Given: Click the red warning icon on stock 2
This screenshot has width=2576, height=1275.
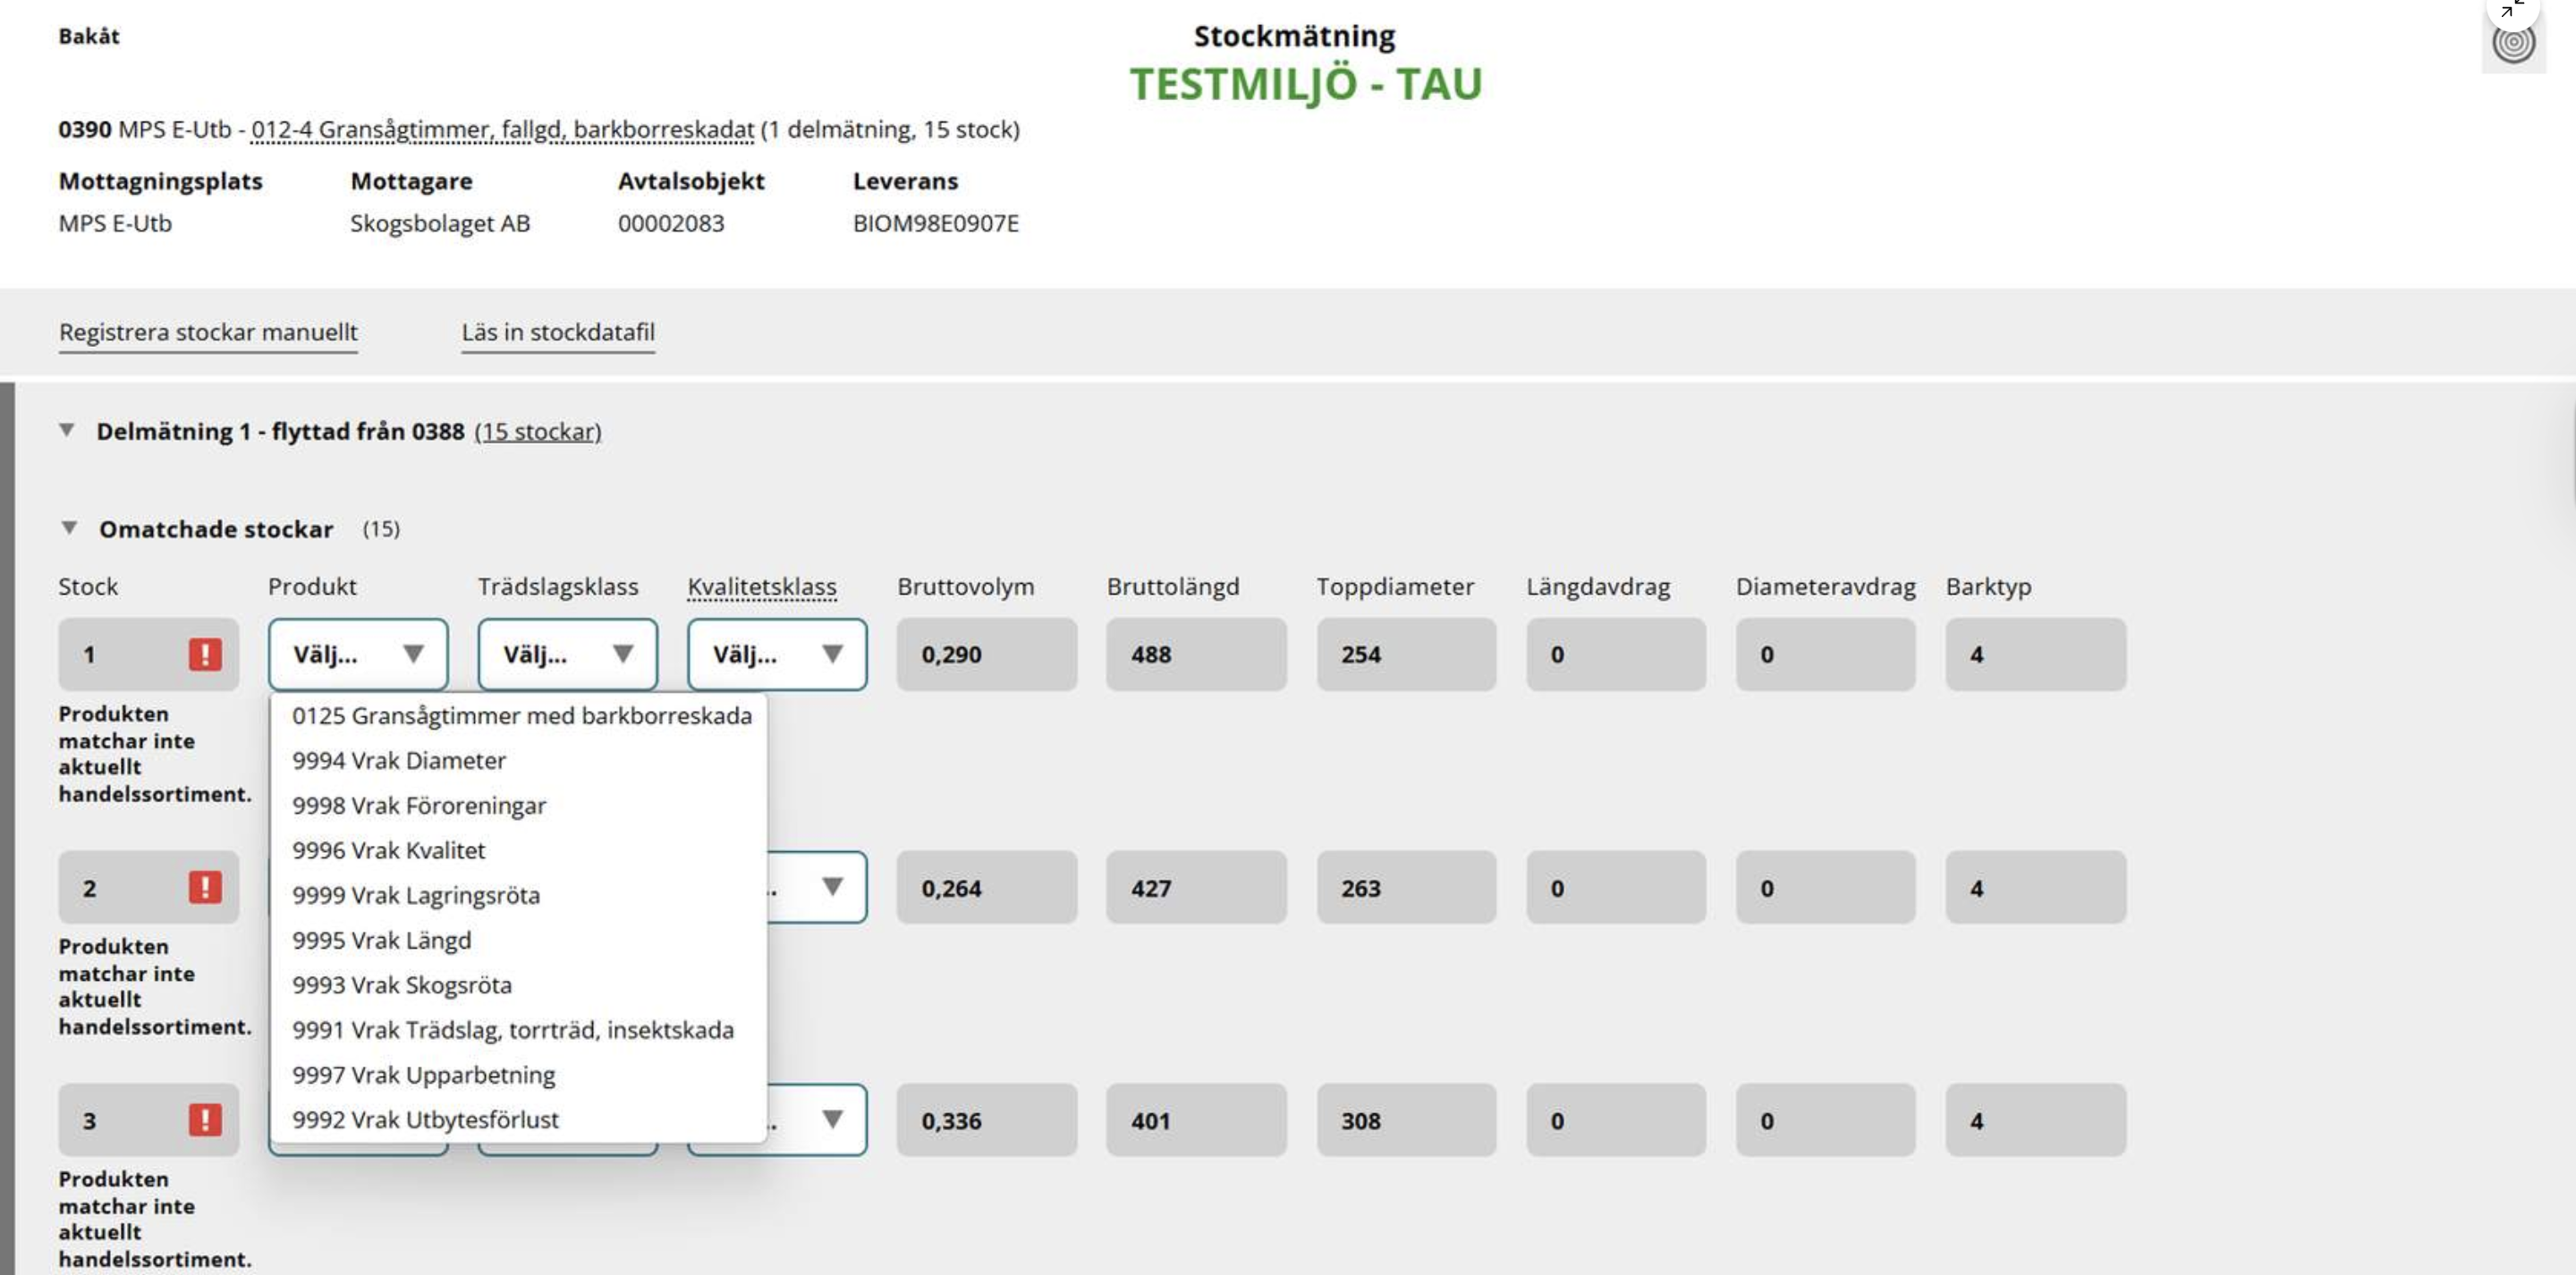Looking at the screenshot, I should point(205,887).
